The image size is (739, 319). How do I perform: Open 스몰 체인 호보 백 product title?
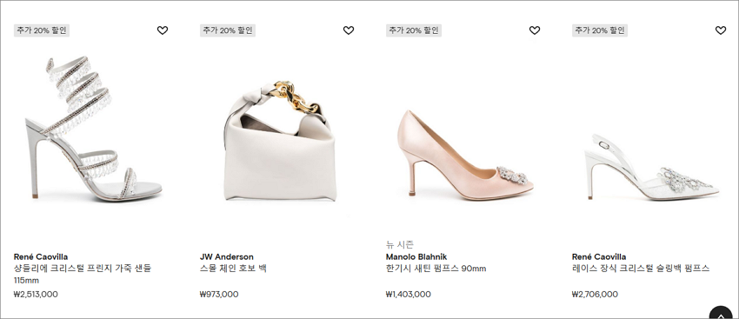(233, 269)
